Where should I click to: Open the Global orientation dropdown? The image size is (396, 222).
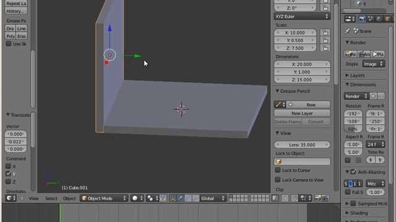click(213, 199)
